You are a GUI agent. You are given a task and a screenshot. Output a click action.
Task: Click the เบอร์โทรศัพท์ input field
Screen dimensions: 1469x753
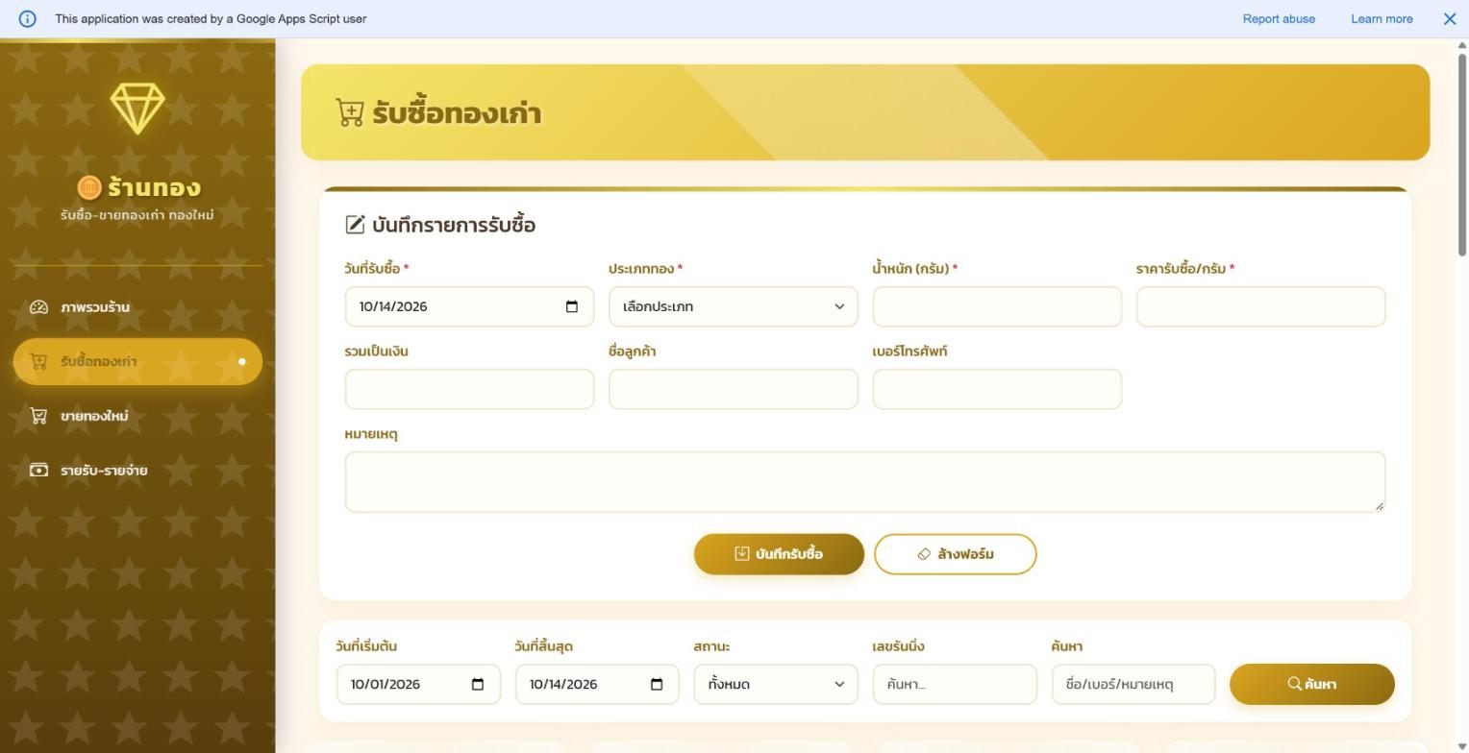pyautogui.click(x=997, y=389)
